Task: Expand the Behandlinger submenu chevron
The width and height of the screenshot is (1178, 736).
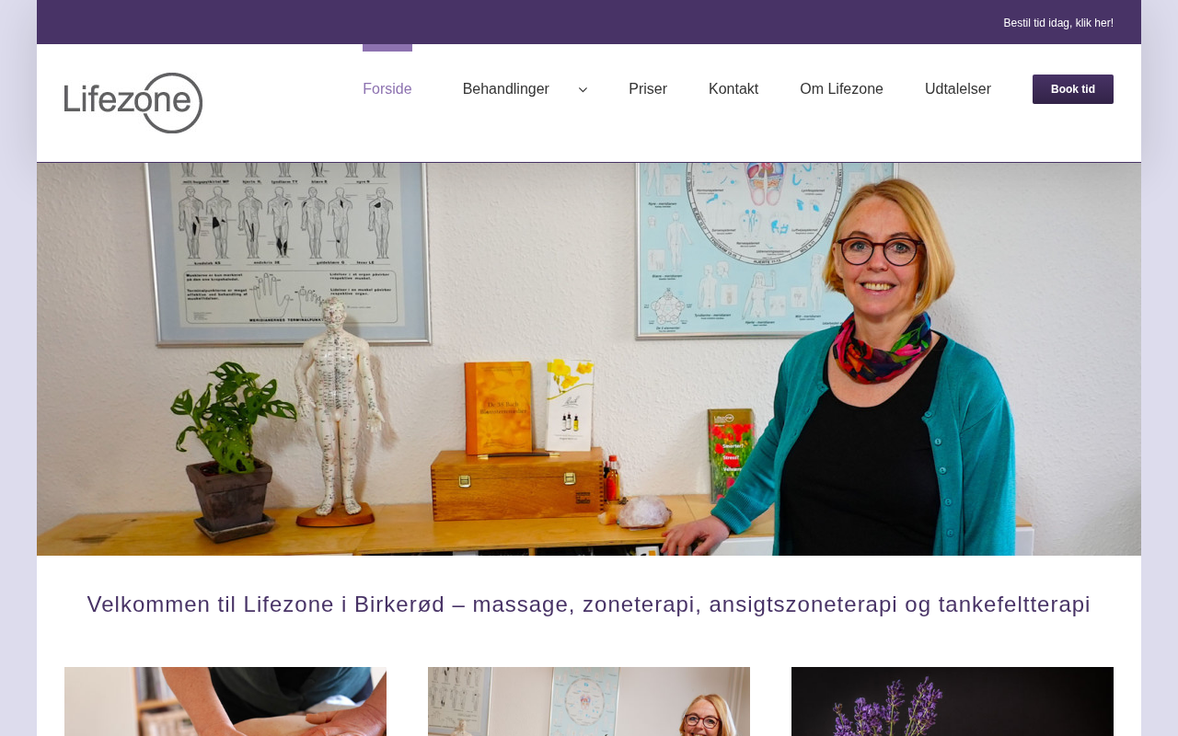Action: [583, 89]
